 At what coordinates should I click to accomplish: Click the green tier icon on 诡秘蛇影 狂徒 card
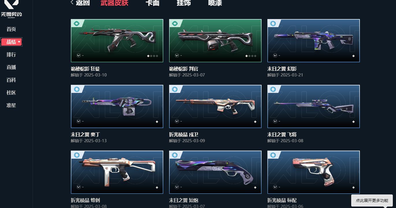tap(77, 24)
